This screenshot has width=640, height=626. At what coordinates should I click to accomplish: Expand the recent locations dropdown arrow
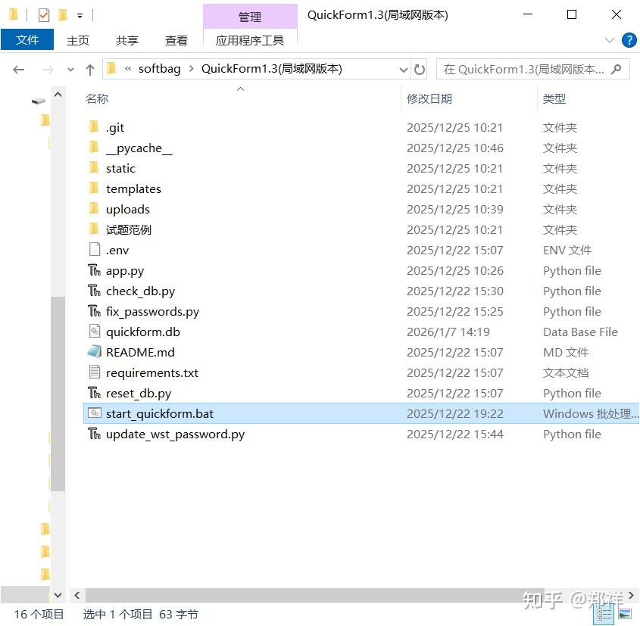tap(70, 70)
